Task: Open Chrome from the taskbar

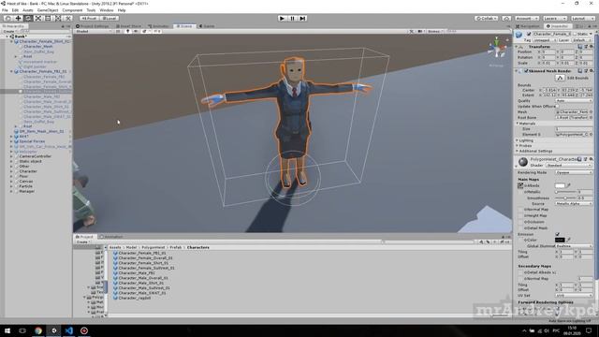Action: coord(38,330)
